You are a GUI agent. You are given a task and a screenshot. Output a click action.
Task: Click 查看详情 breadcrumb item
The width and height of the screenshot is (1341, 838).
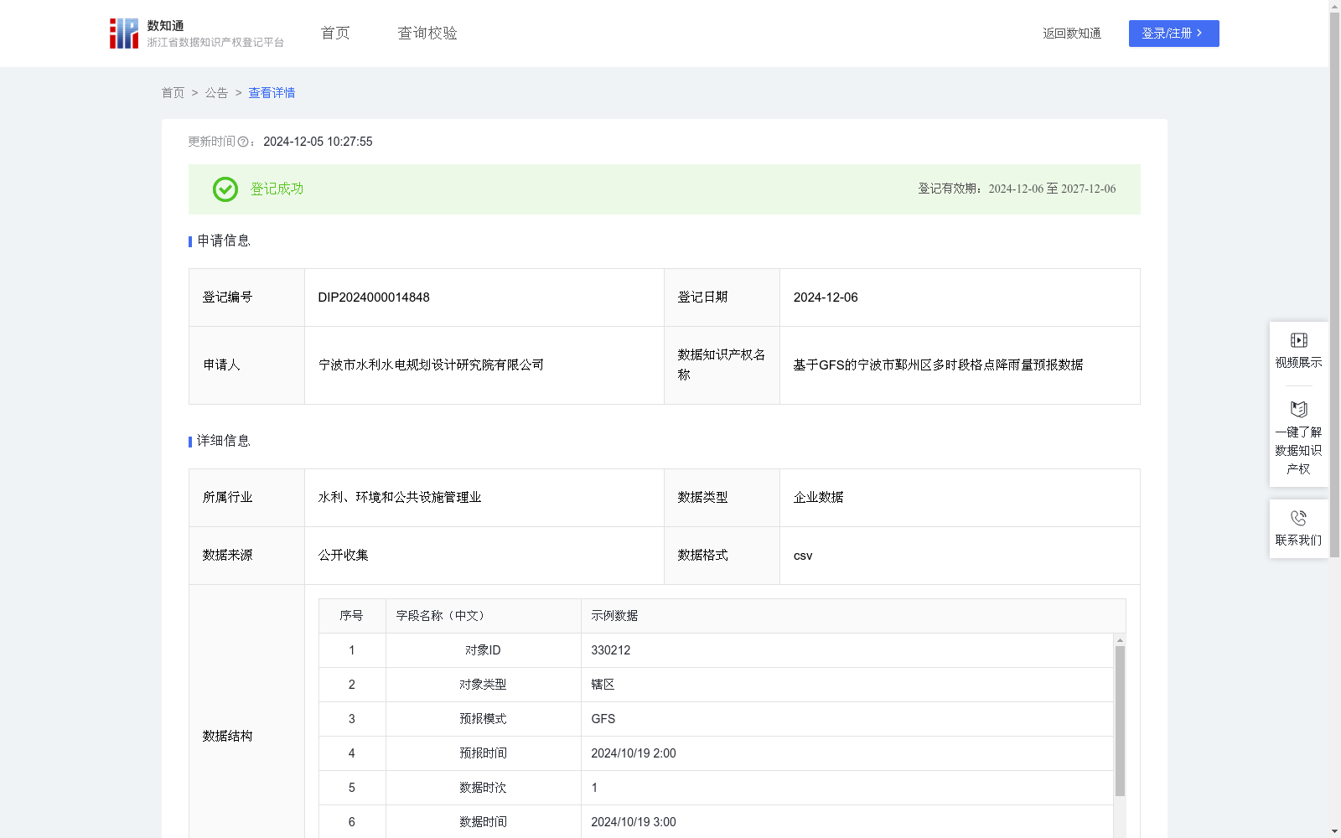click(x=272, y=93)
